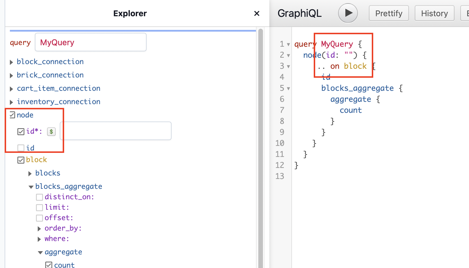Click the Explorer panel heading
Screen dimensions: 469x268
click(130, 13)
